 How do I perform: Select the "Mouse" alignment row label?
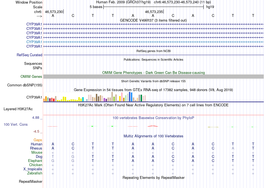[x=37, y=153]
